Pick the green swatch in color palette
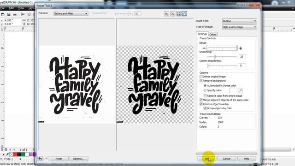The height and width of the screenshot is (166, 295). pos(23,154)
